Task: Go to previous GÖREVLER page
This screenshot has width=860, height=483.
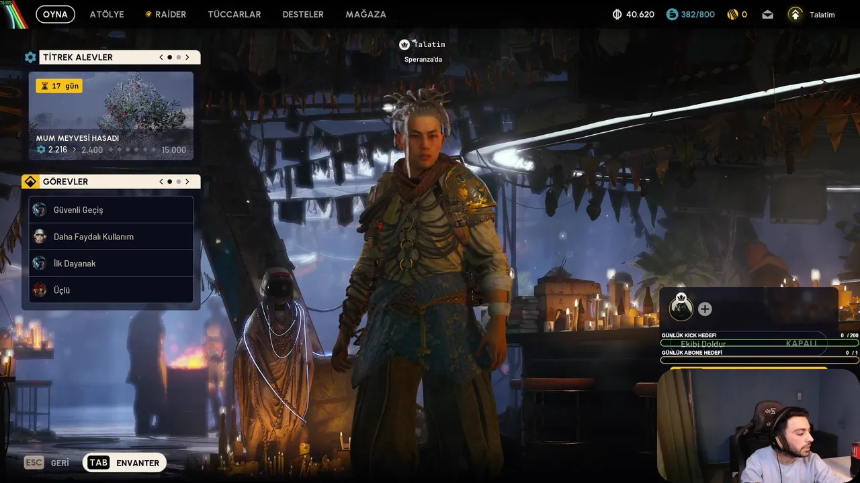Action: (161, 182)
